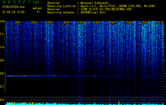Click the 1510 time marker
The height and width of the screenshot is (105, 166).
pos(161,22)
